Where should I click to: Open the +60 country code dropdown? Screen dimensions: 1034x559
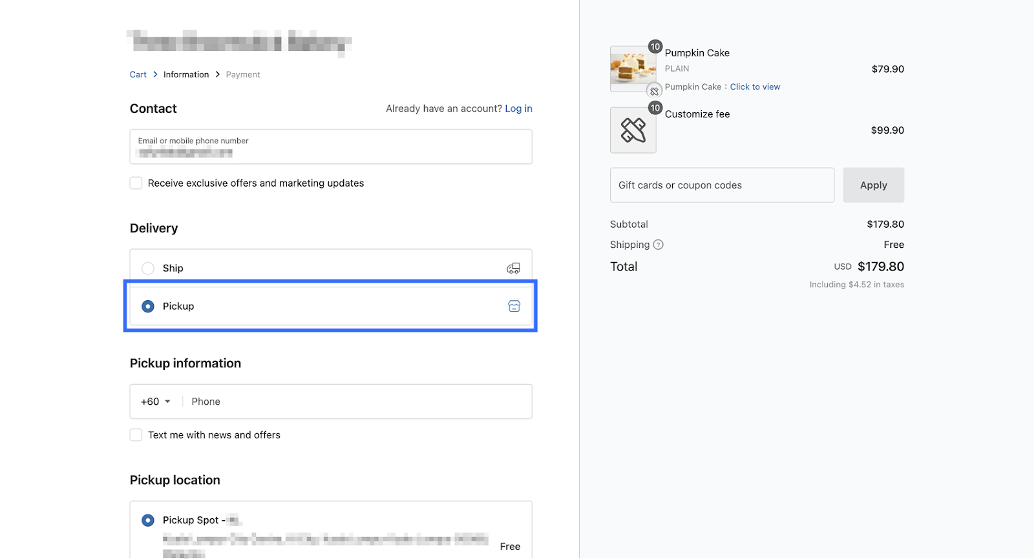tap(156, 401)
